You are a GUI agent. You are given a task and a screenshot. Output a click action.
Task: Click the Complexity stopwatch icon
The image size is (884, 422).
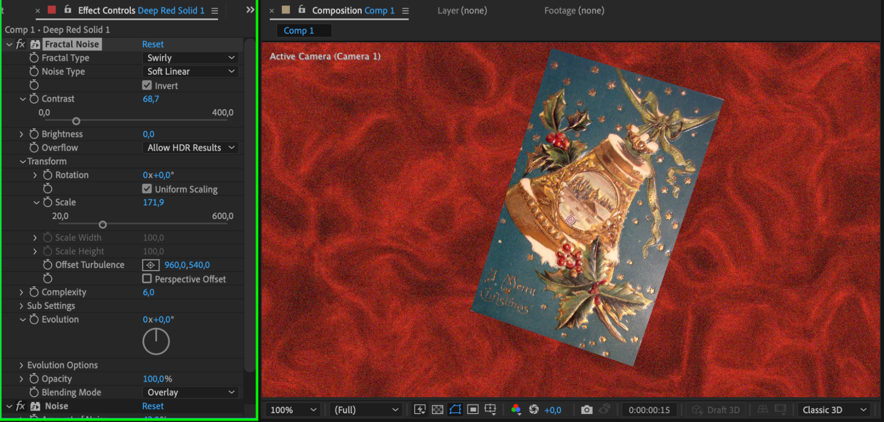34,292
